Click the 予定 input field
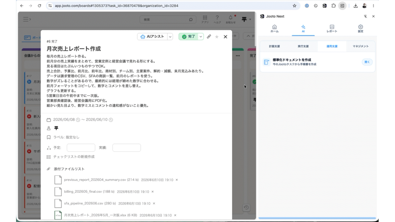 (81, 148)
